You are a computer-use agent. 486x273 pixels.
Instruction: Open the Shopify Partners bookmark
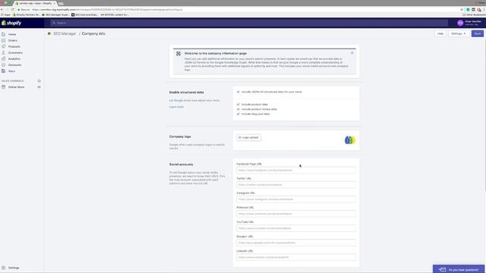[27, 14]
